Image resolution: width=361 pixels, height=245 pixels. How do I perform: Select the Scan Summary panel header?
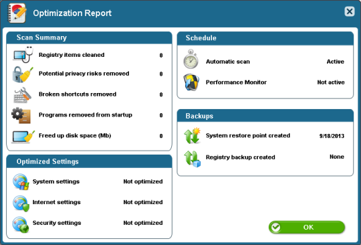89,37
